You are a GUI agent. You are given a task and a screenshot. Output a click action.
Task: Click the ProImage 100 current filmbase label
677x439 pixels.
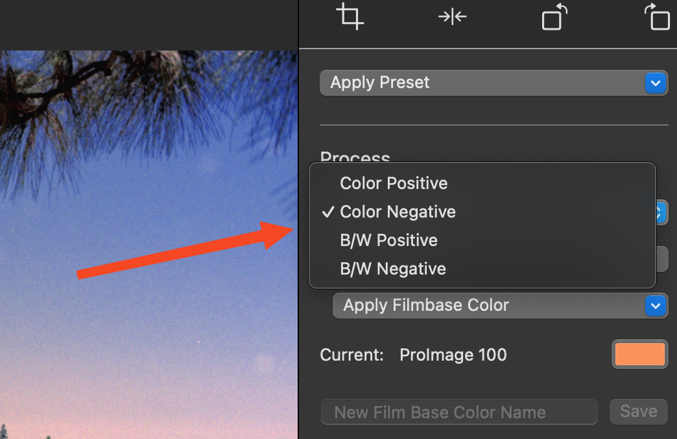point(453,355)
